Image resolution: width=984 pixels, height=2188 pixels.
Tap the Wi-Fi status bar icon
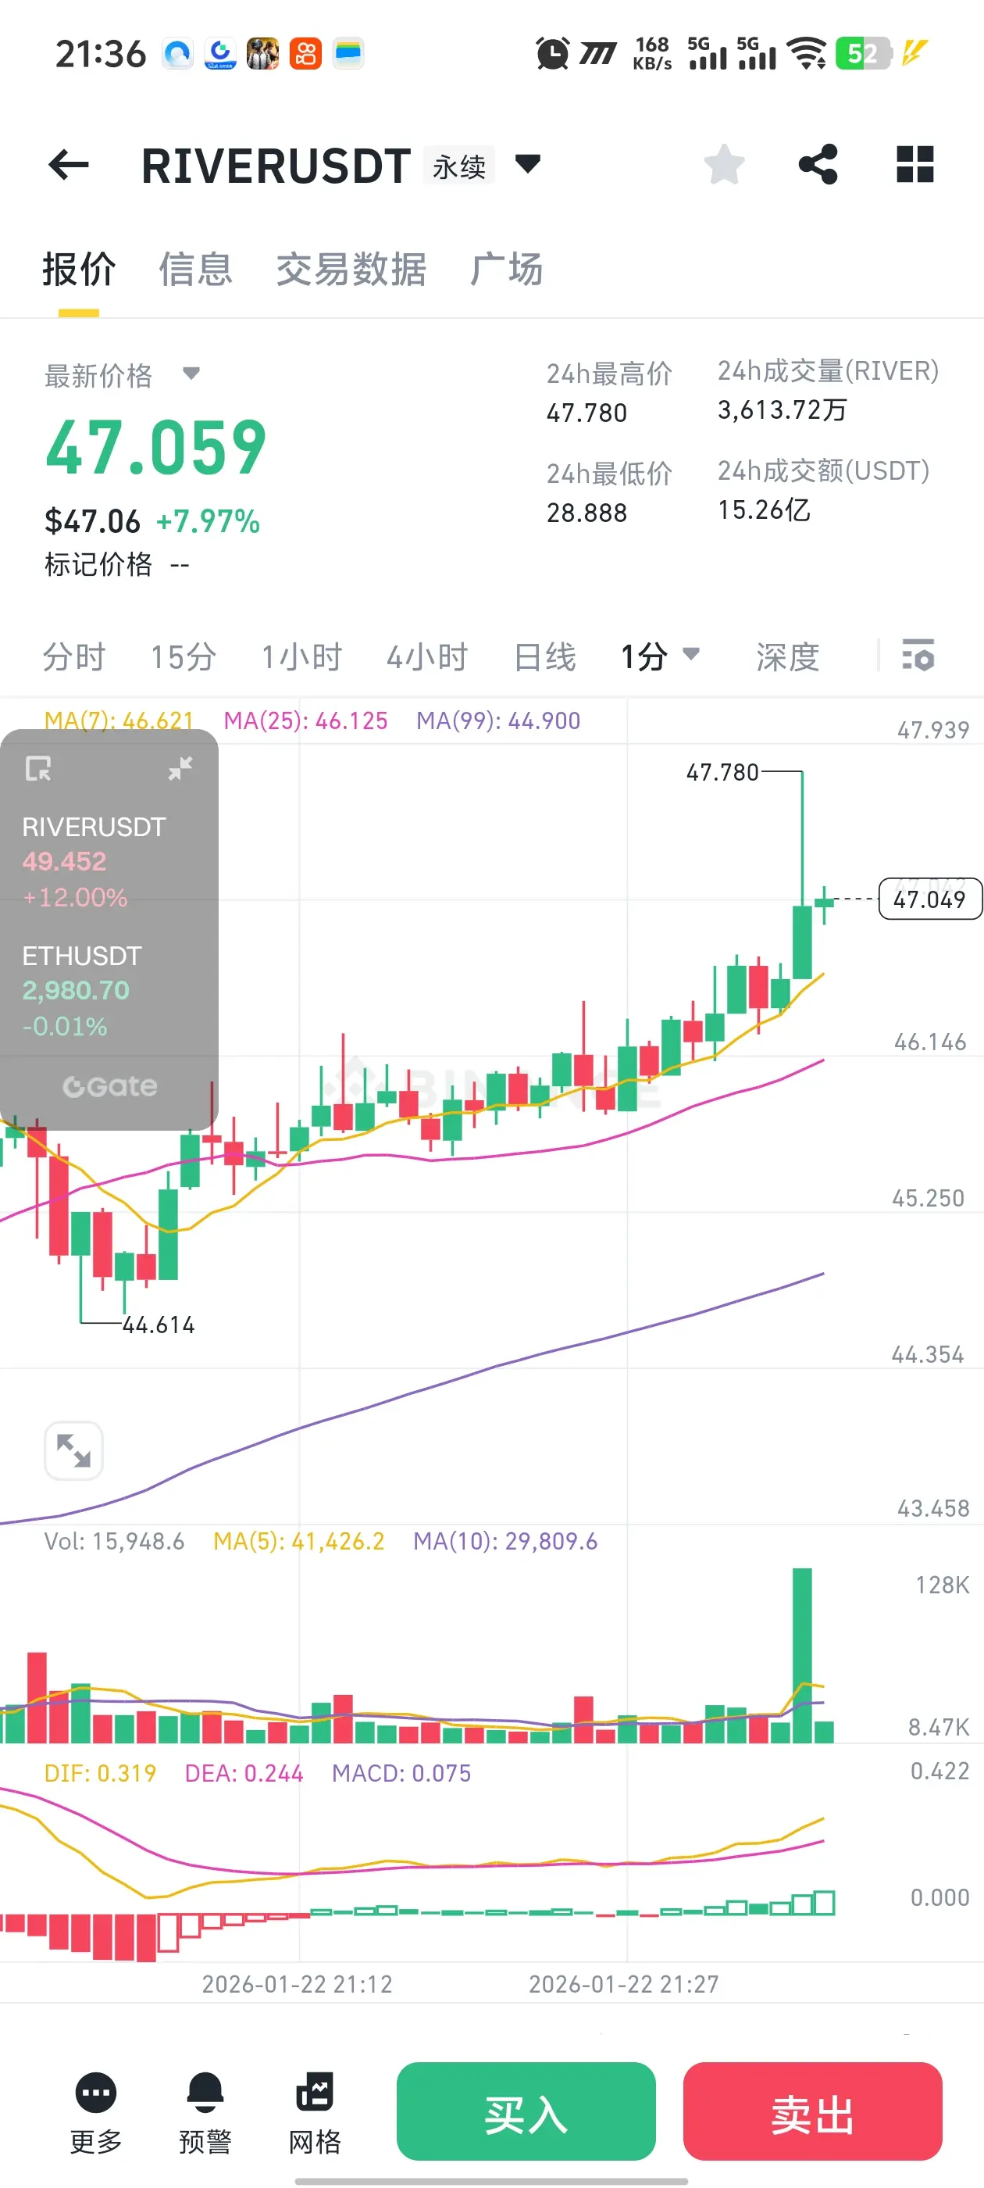click(x=807, y=53)
